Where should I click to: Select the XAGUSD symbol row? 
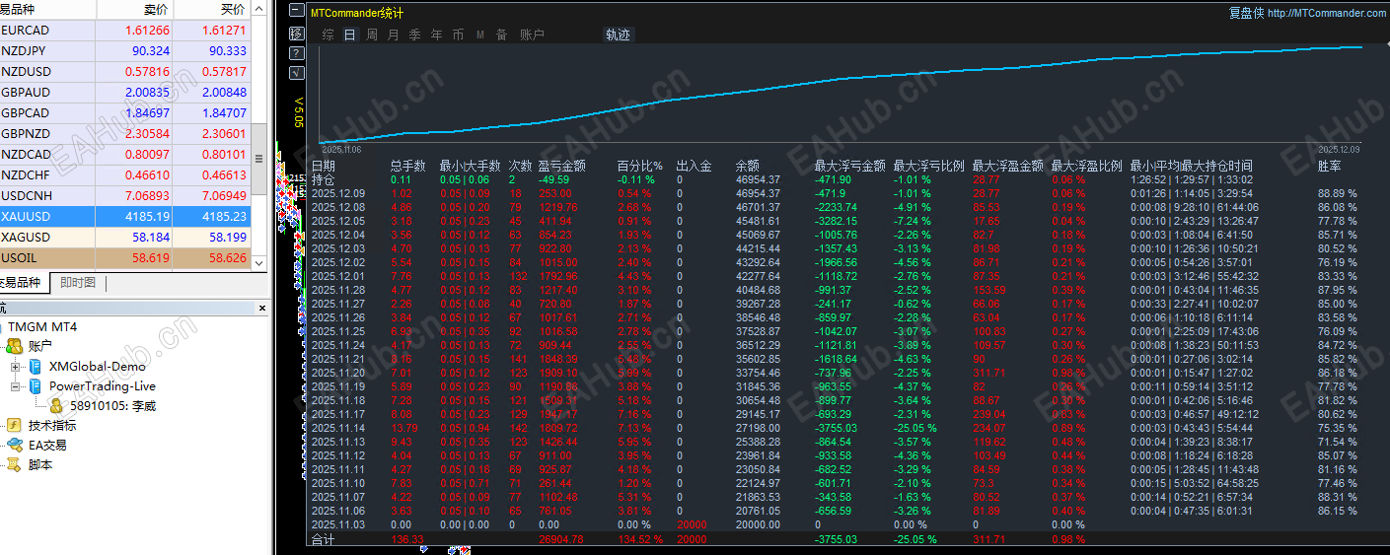pos(125,238)
